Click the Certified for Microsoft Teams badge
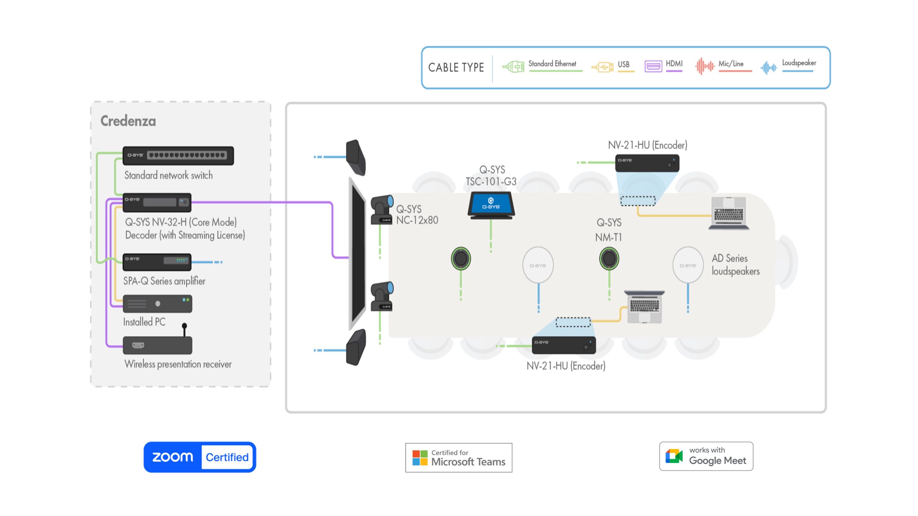Image resolution: width=918 pixels, height=516 pixels. pos(459,458)
